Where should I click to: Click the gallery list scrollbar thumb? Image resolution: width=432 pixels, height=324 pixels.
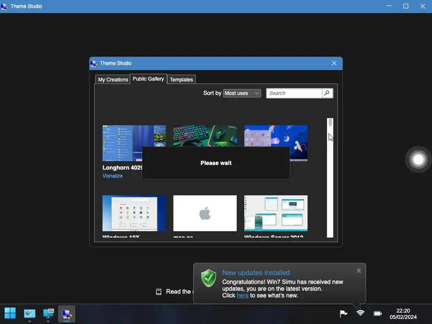[330, 122]
